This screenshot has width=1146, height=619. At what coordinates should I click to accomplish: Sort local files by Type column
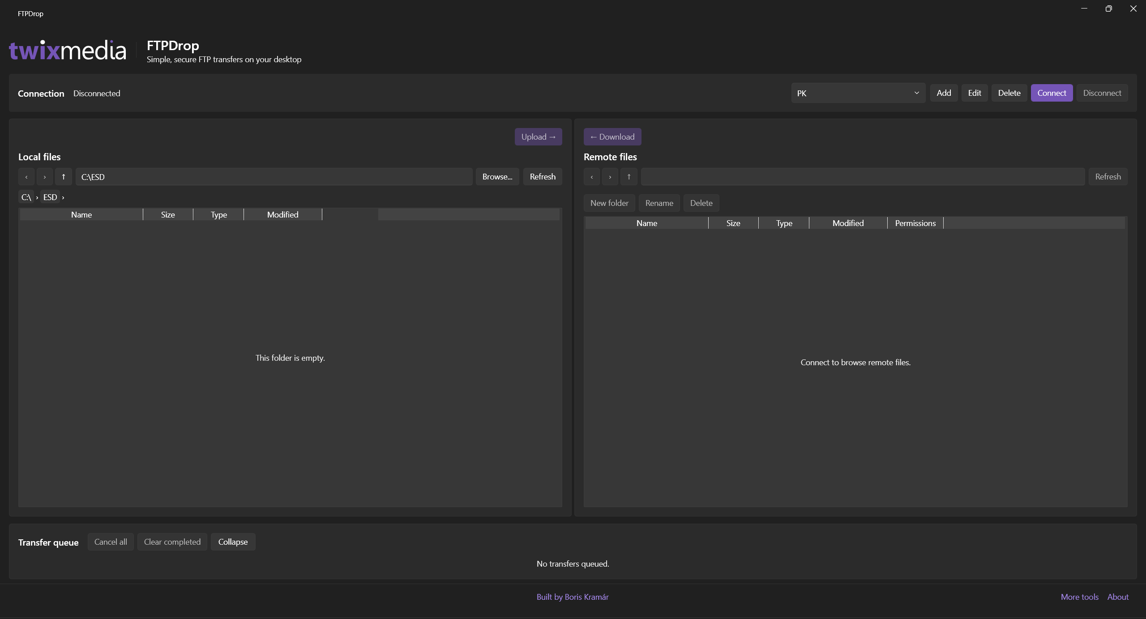click(219, 215)
